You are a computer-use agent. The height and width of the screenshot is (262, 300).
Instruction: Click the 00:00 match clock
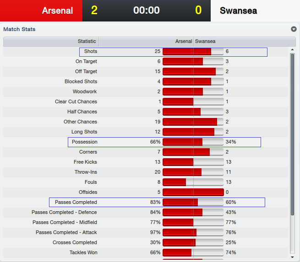point(147,11)
